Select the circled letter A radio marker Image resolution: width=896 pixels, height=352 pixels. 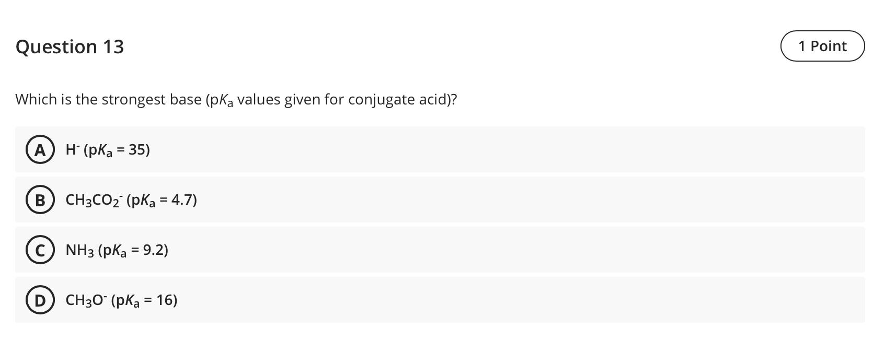tap(40, 150)
